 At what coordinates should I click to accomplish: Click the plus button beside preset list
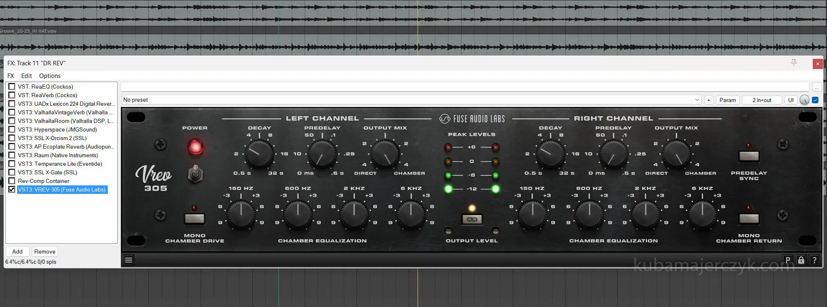tap(709, 100)
